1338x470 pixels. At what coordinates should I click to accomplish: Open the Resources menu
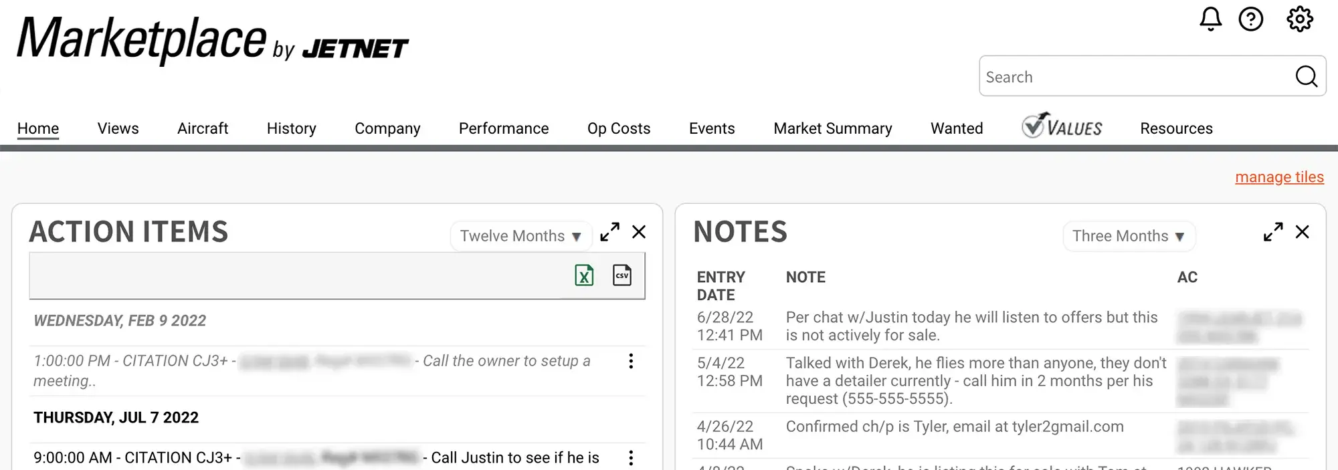click(1176, 128)
